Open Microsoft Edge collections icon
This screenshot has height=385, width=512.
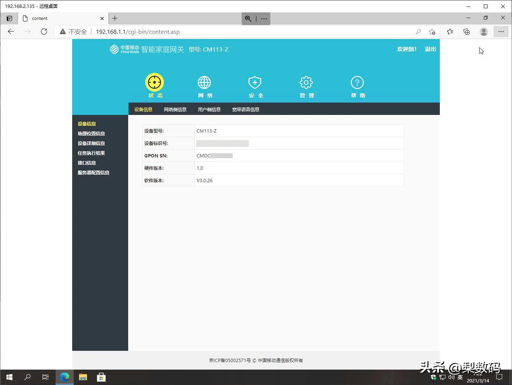click(x=467, y=32)
